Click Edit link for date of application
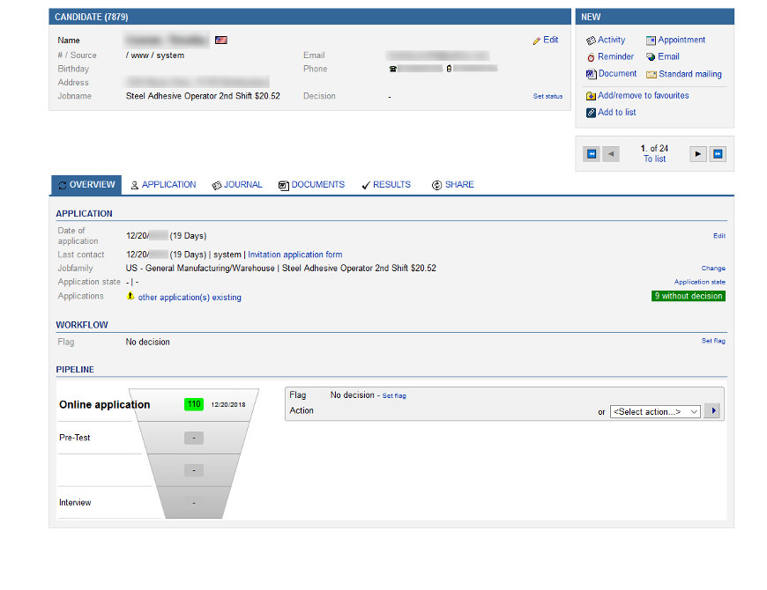Viewport: 767px width, 590px height. (x=719, y=236)
